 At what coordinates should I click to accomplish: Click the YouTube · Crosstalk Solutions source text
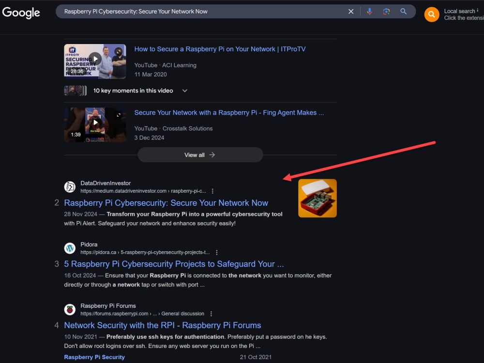click(x=173, y=128)
